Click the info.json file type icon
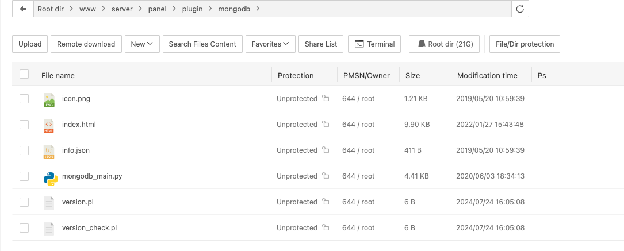 pos(49,150)
